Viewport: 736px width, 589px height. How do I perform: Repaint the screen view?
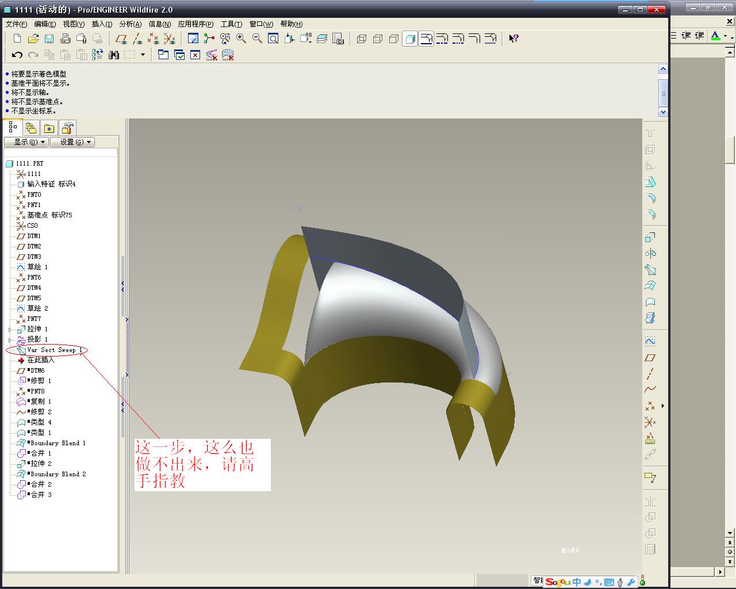pyautogui.click(x=193, y=39)
